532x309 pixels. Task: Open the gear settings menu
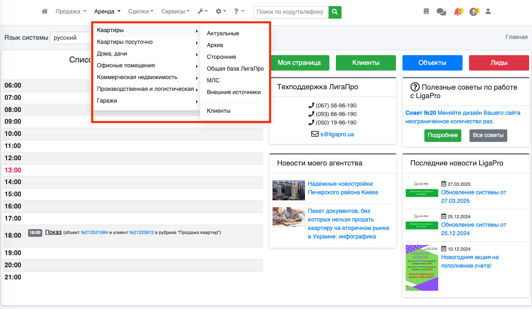[x=221, y=12]
